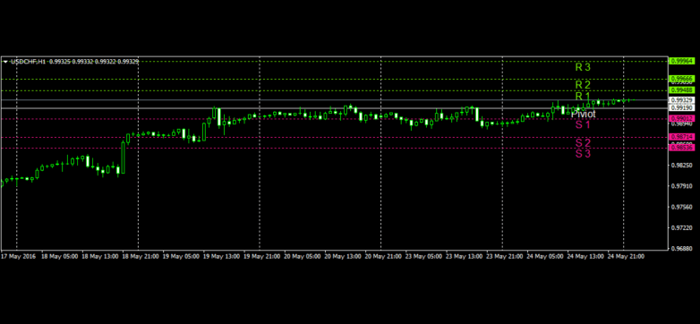Click the green 0.99488 price tag
The width and height of the screenshot is (700, 324).
click(x=683, y=90)
